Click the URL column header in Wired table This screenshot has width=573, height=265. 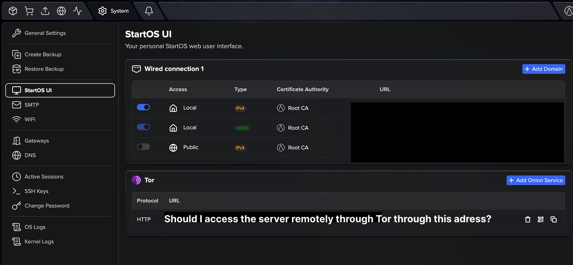tap(385, 90)
